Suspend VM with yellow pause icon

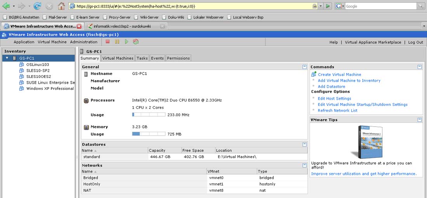pyautogui.click(x=117, y=41)
